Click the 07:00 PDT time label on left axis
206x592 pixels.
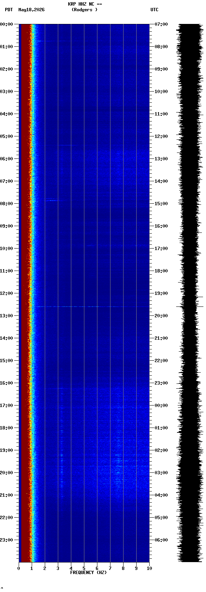(7, 181)
